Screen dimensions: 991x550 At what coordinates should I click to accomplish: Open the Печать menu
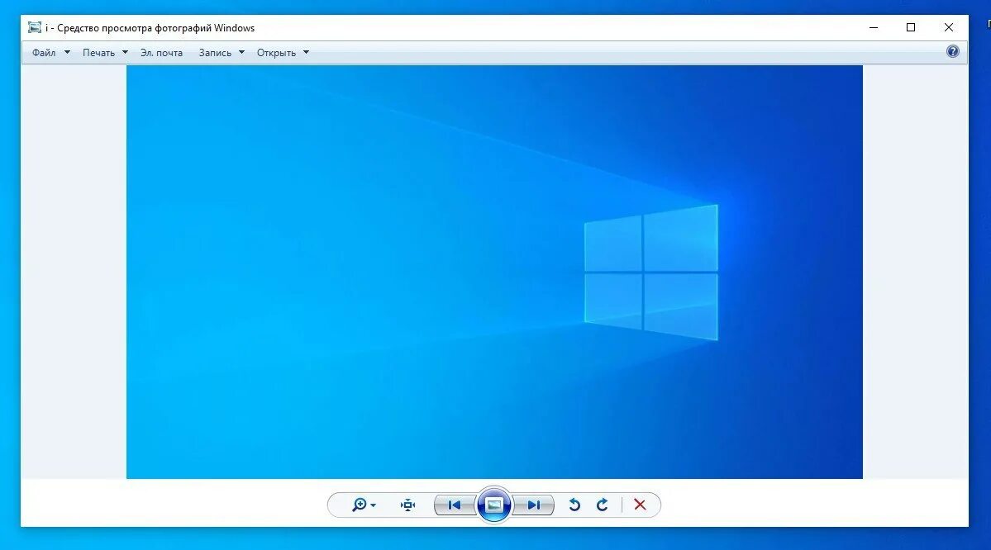pyautogui.click(x=98, y=52)
